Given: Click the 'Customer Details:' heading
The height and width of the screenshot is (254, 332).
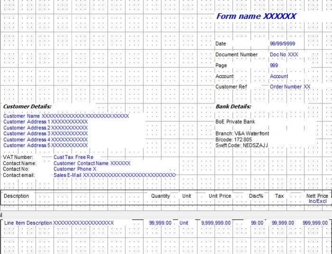Looking at the screenshot, I should (x=28, y=107).
